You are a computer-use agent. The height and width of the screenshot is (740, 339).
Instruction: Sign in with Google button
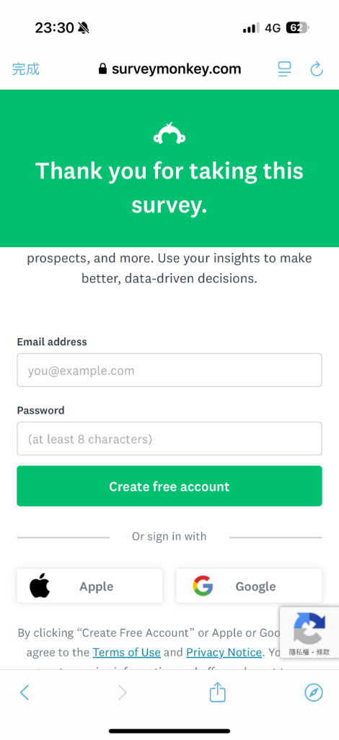[249, 585]
